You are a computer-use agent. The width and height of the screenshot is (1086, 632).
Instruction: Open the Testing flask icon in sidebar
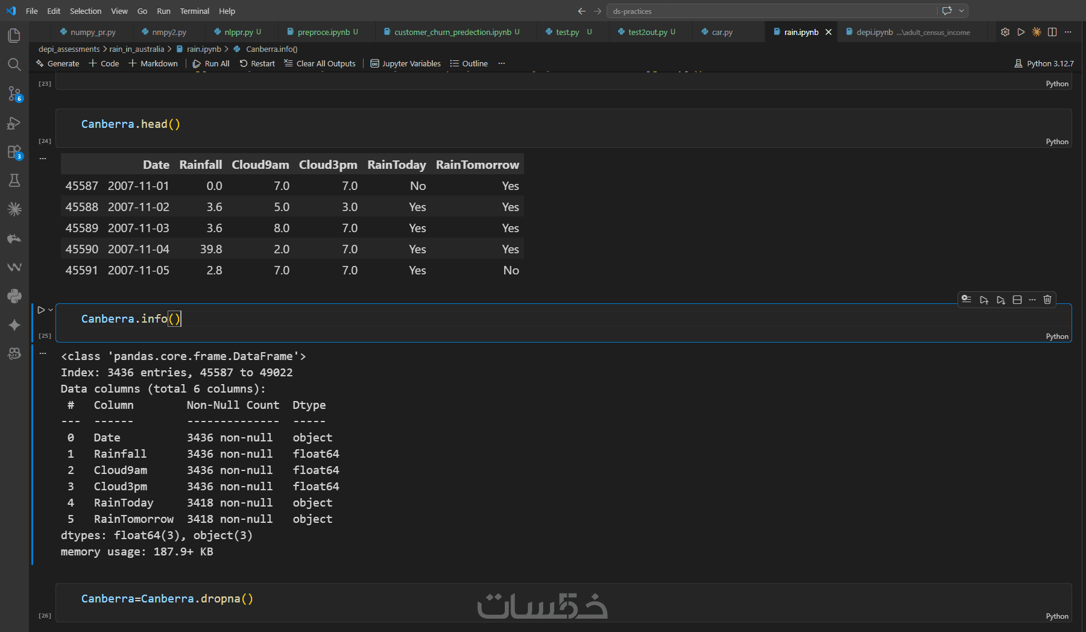pos(14,180)
